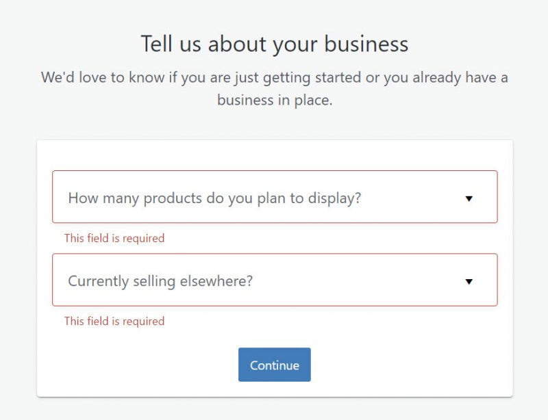Click error message under selling elsewhere dropdown
The height and width of the screenshot is (420, 548).
coord(114,321)
